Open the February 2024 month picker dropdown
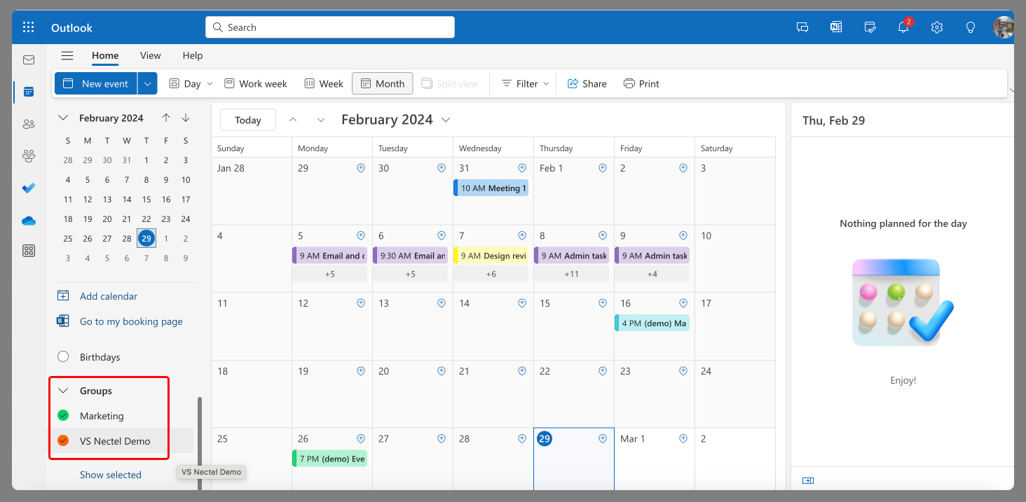 [446, 120]
